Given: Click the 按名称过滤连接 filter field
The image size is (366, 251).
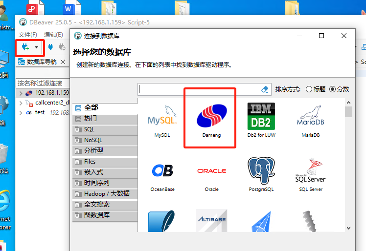Looking at the screenshot, I should coord(43,83).
